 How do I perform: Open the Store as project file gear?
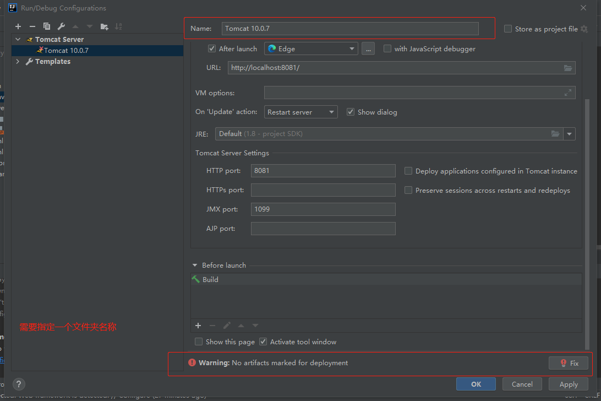pos(584,29)
